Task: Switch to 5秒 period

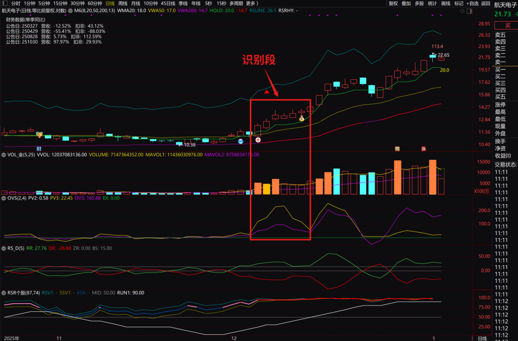Action: click(209, 3)
